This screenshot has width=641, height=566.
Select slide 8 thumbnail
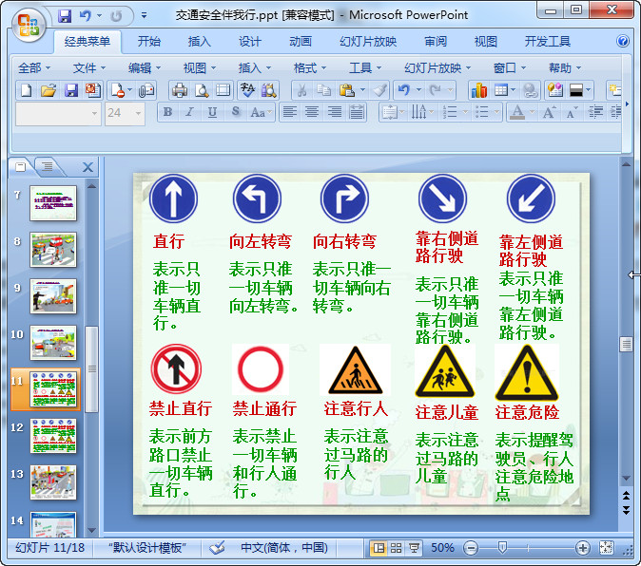[x=53, y=250]
